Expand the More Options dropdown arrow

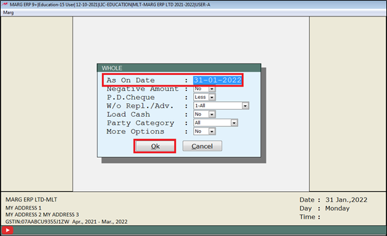212,131
